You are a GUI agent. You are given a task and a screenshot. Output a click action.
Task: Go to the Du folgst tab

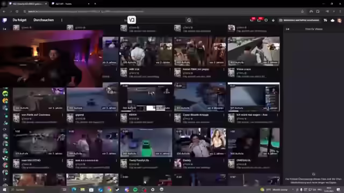pyautogui.click(x=19, y=20)
